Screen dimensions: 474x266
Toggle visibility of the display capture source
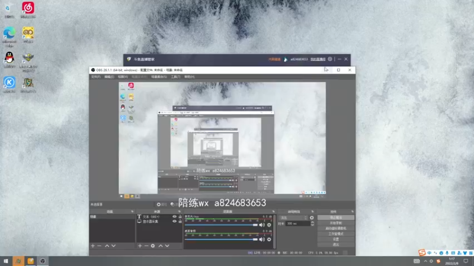coord(174,221)
